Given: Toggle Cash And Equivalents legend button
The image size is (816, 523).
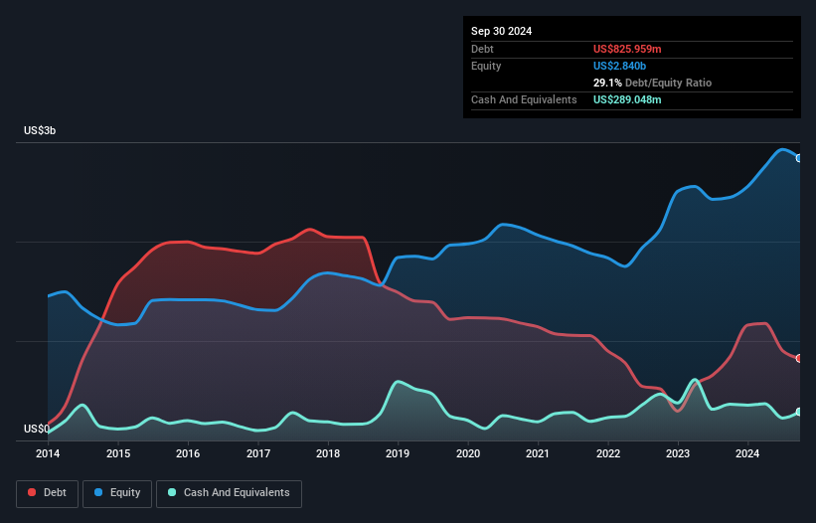Looking at the screenshot, I should pos(229,493).
